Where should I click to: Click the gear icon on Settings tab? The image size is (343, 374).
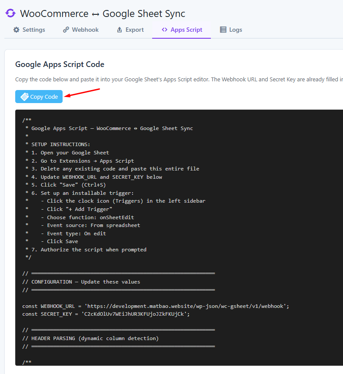coord(17,30)
